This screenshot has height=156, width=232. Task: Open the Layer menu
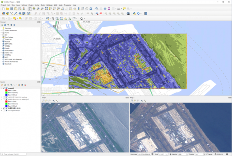point(18,5)
